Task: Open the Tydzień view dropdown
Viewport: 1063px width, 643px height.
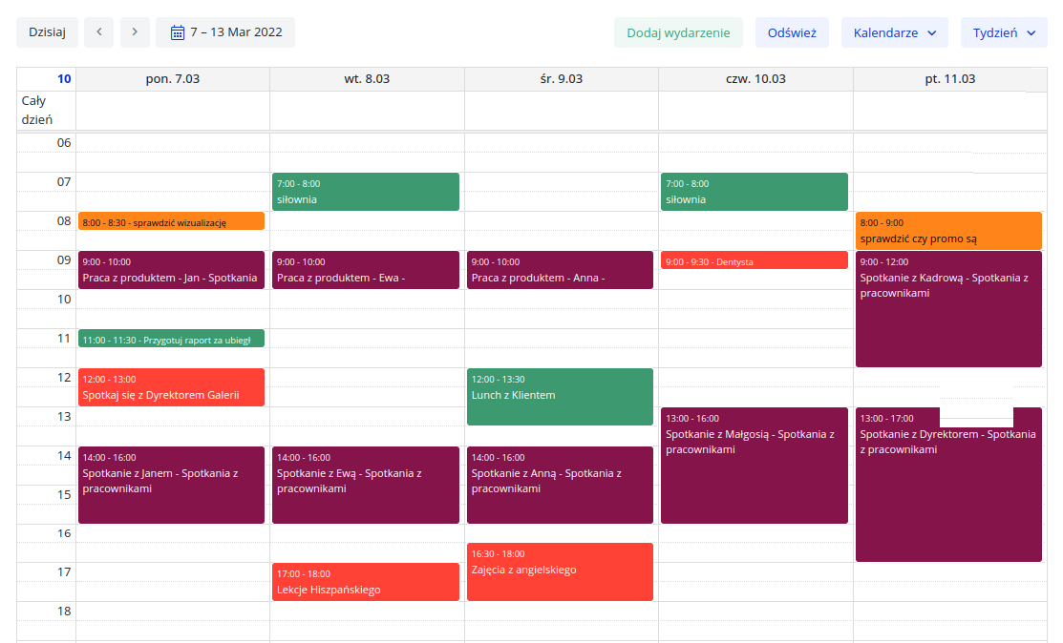Action: [1003, 32]
